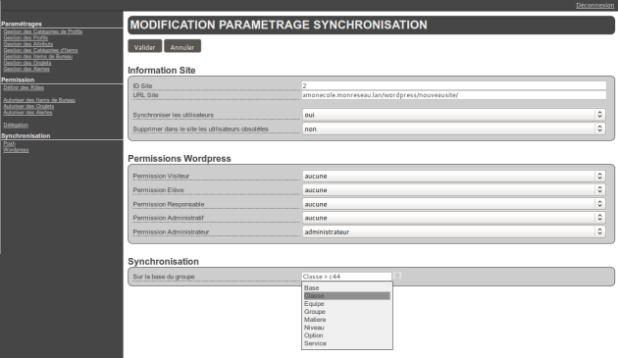This screenshot has width=618, height=358.
Task: Click the URL Site input field
Action: [x=454, y=95]
